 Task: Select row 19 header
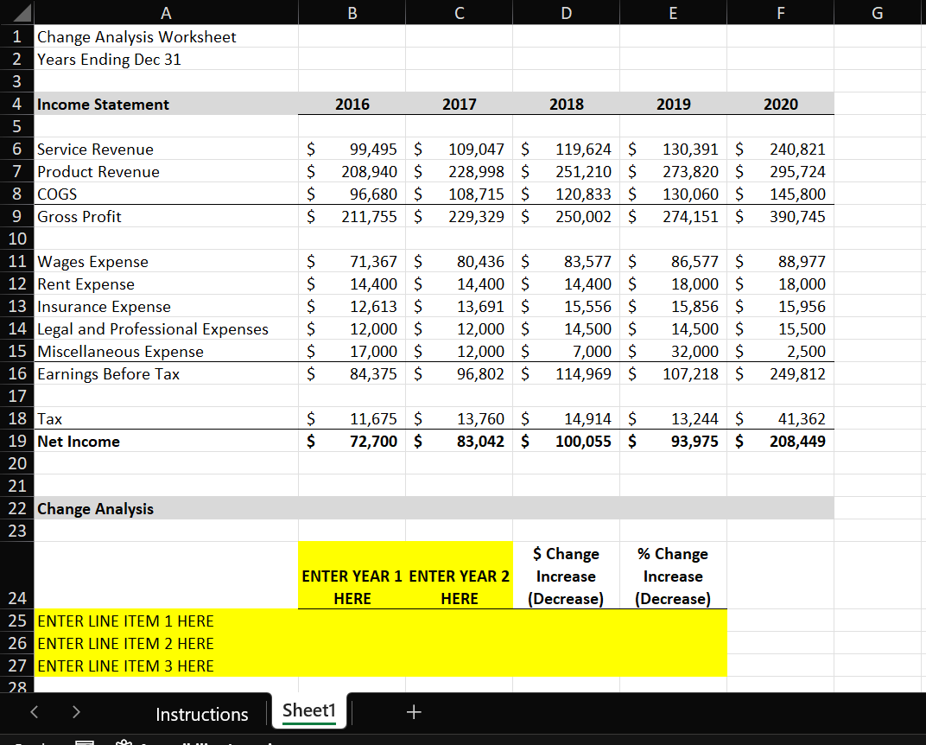[x=17, y=441]
